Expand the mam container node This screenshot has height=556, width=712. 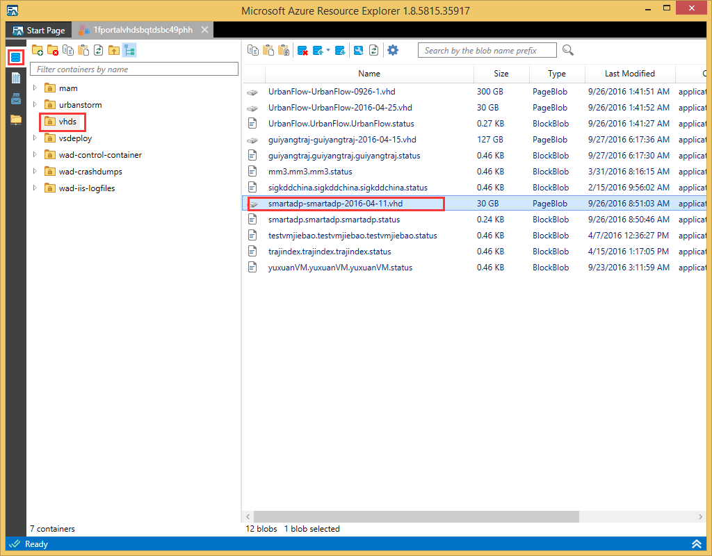pos(35,88)
